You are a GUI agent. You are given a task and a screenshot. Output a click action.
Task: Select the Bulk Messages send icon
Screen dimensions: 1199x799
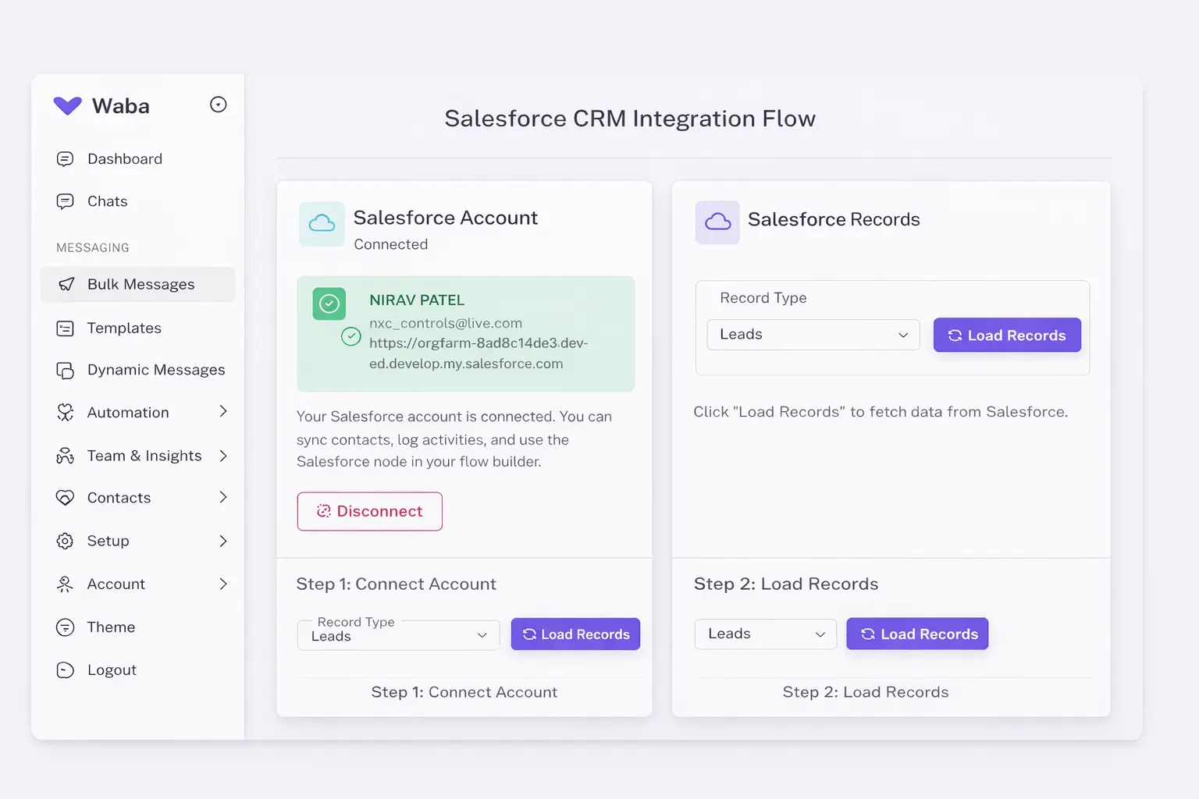point(66,284)
